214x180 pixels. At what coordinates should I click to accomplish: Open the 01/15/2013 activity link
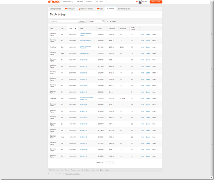(83, 143)
